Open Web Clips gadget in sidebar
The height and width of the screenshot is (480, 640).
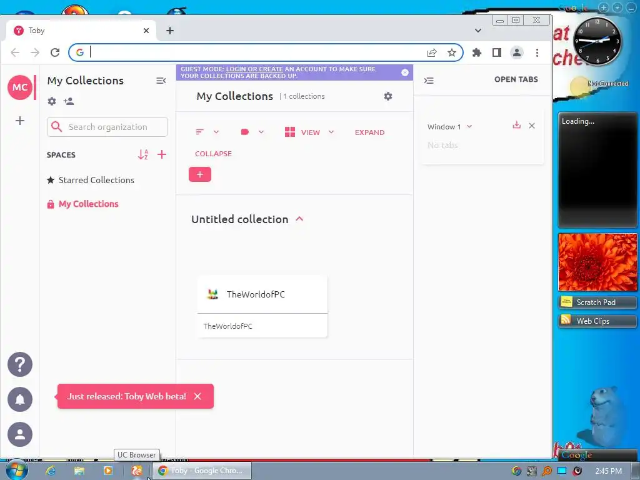(x=597, y=321)
